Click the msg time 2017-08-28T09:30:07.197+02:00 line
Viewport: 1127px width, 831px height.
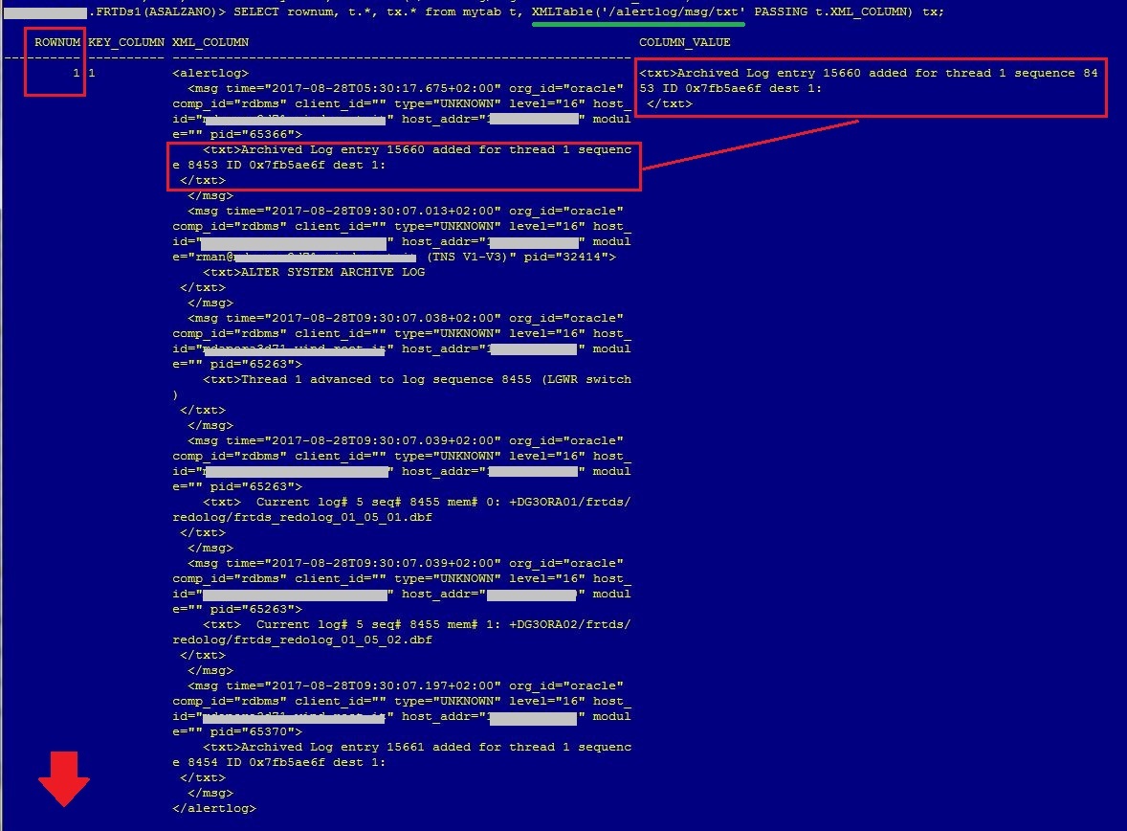point(406,686)
